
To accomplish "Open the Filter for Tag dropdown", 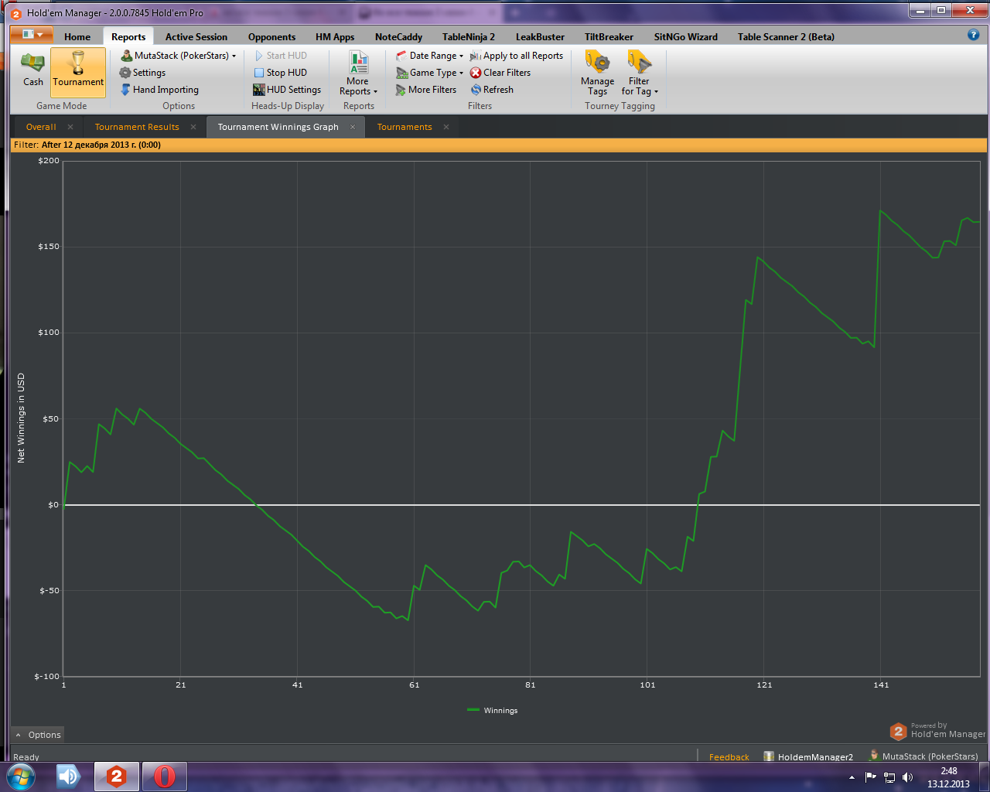I will (640, 73).
